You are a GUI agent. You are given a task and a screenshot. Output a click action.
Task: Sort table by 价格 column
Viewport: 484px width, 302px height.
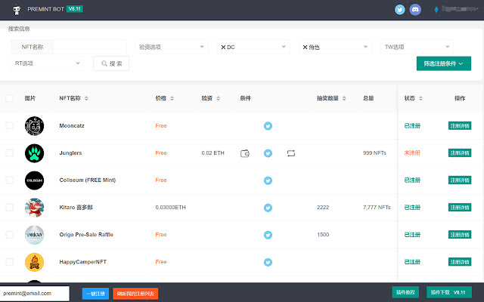[172, 98]
